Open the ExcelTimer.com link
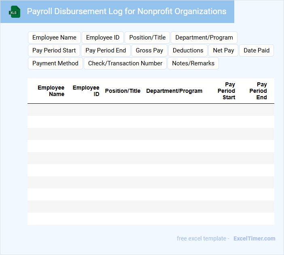This screenshot has width=284, height=255. [254, 238]
